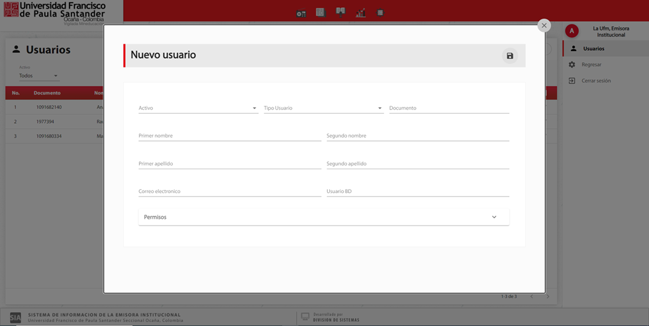Focus the Primer nombre field

pyautogui.click(x=229, y=136)
